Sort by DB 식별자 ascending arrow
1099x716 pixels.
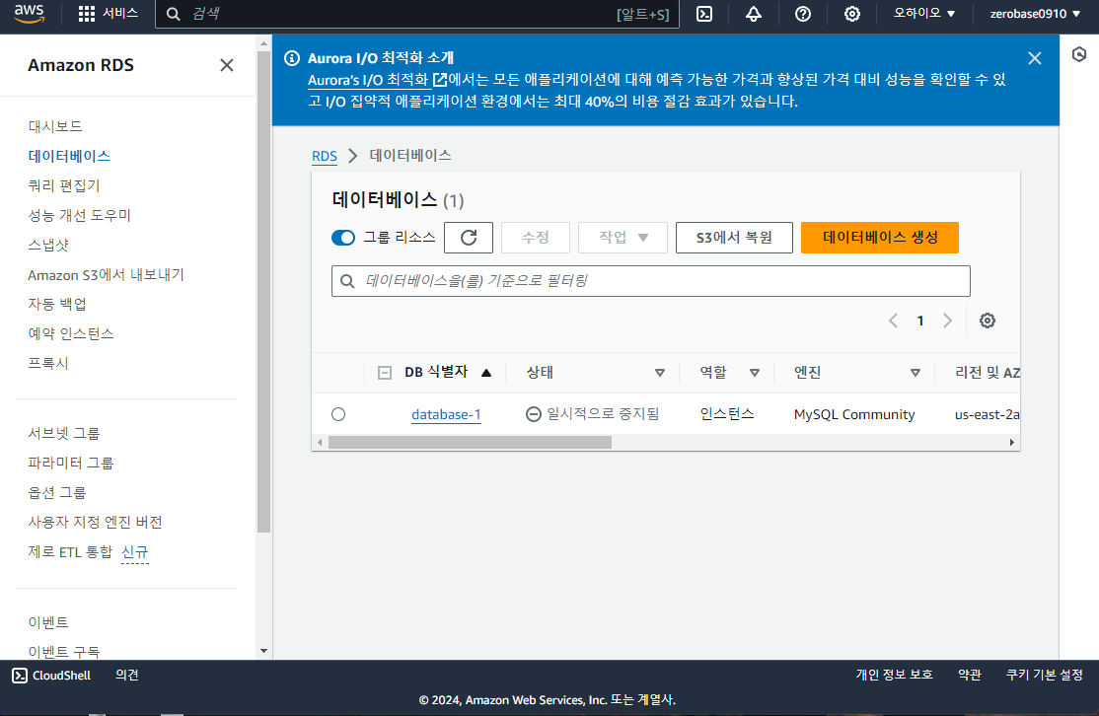click(486, 373)
